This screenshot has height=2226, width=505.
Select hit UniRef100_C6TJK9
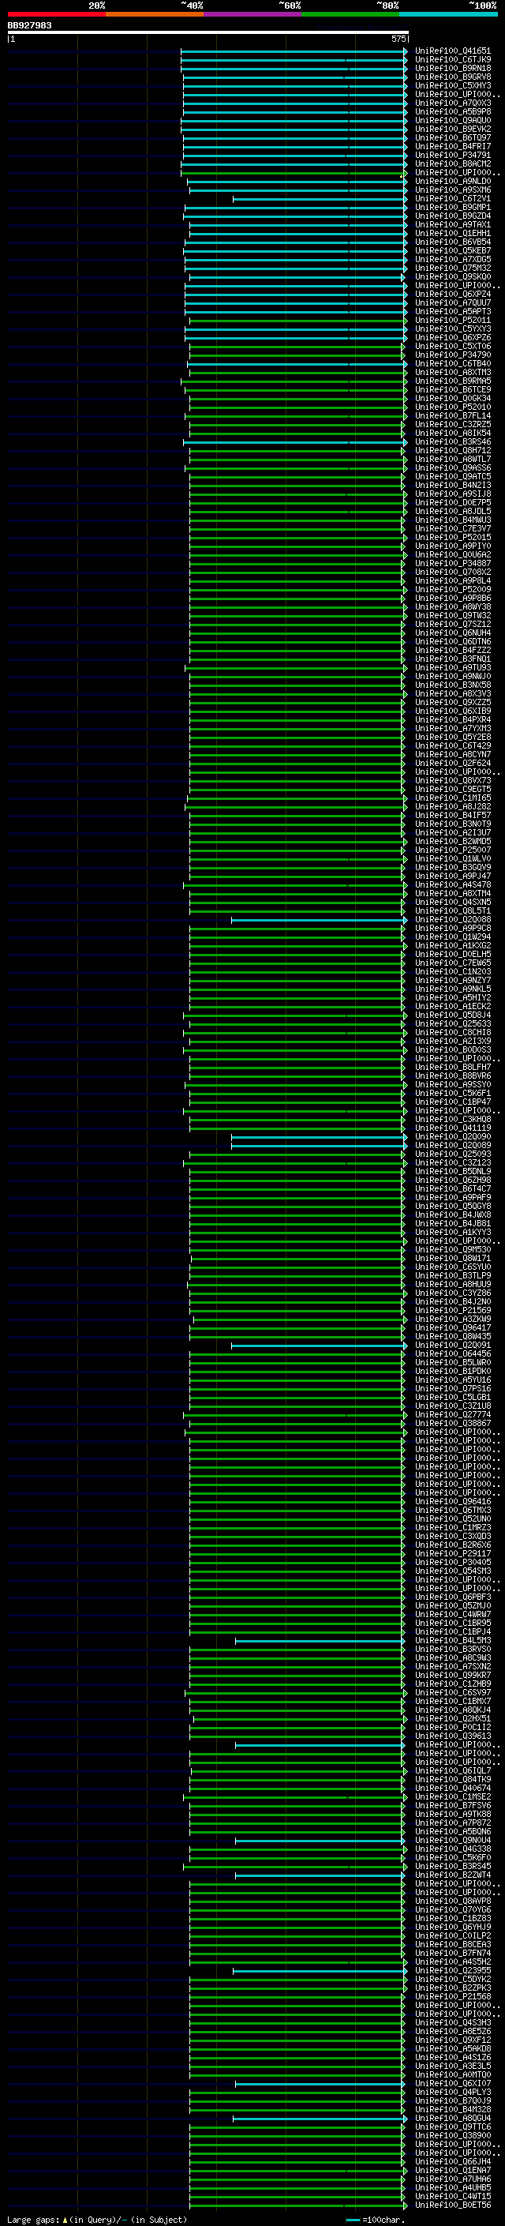pos(452,60)
